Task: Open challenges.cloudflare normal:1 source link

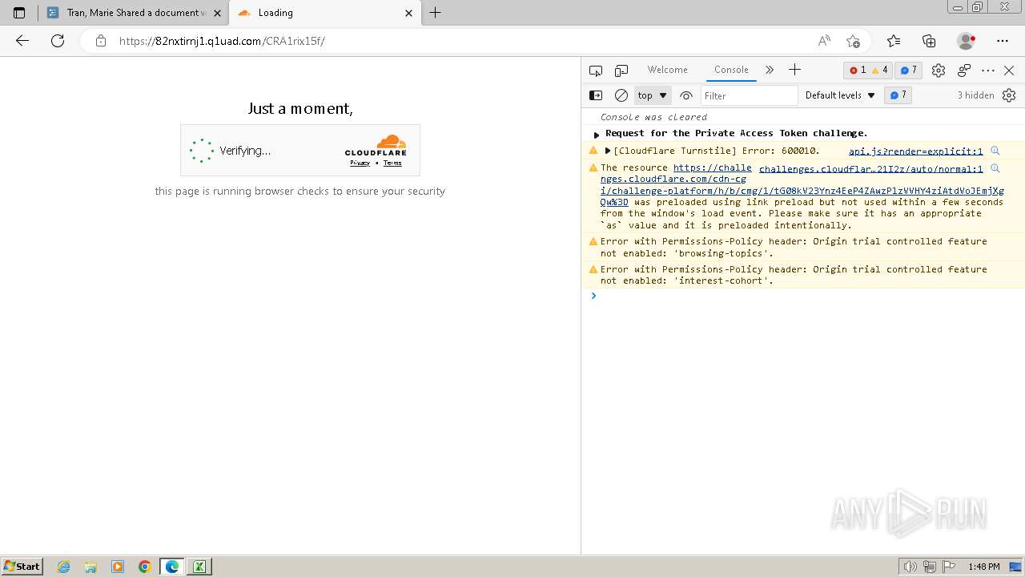Action: (x=870, y=168)
